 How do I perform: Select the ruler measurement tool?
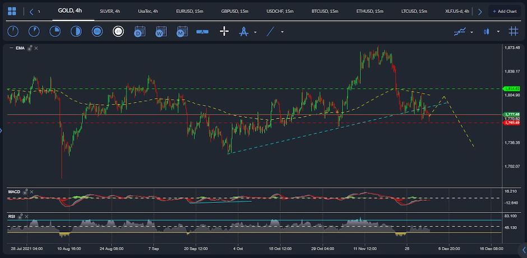point(202,31)
